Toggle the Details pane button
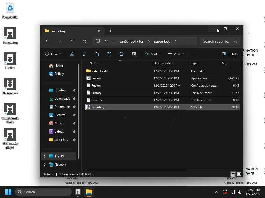The height and width of the screenshot is (198, 265). point(230,54)
